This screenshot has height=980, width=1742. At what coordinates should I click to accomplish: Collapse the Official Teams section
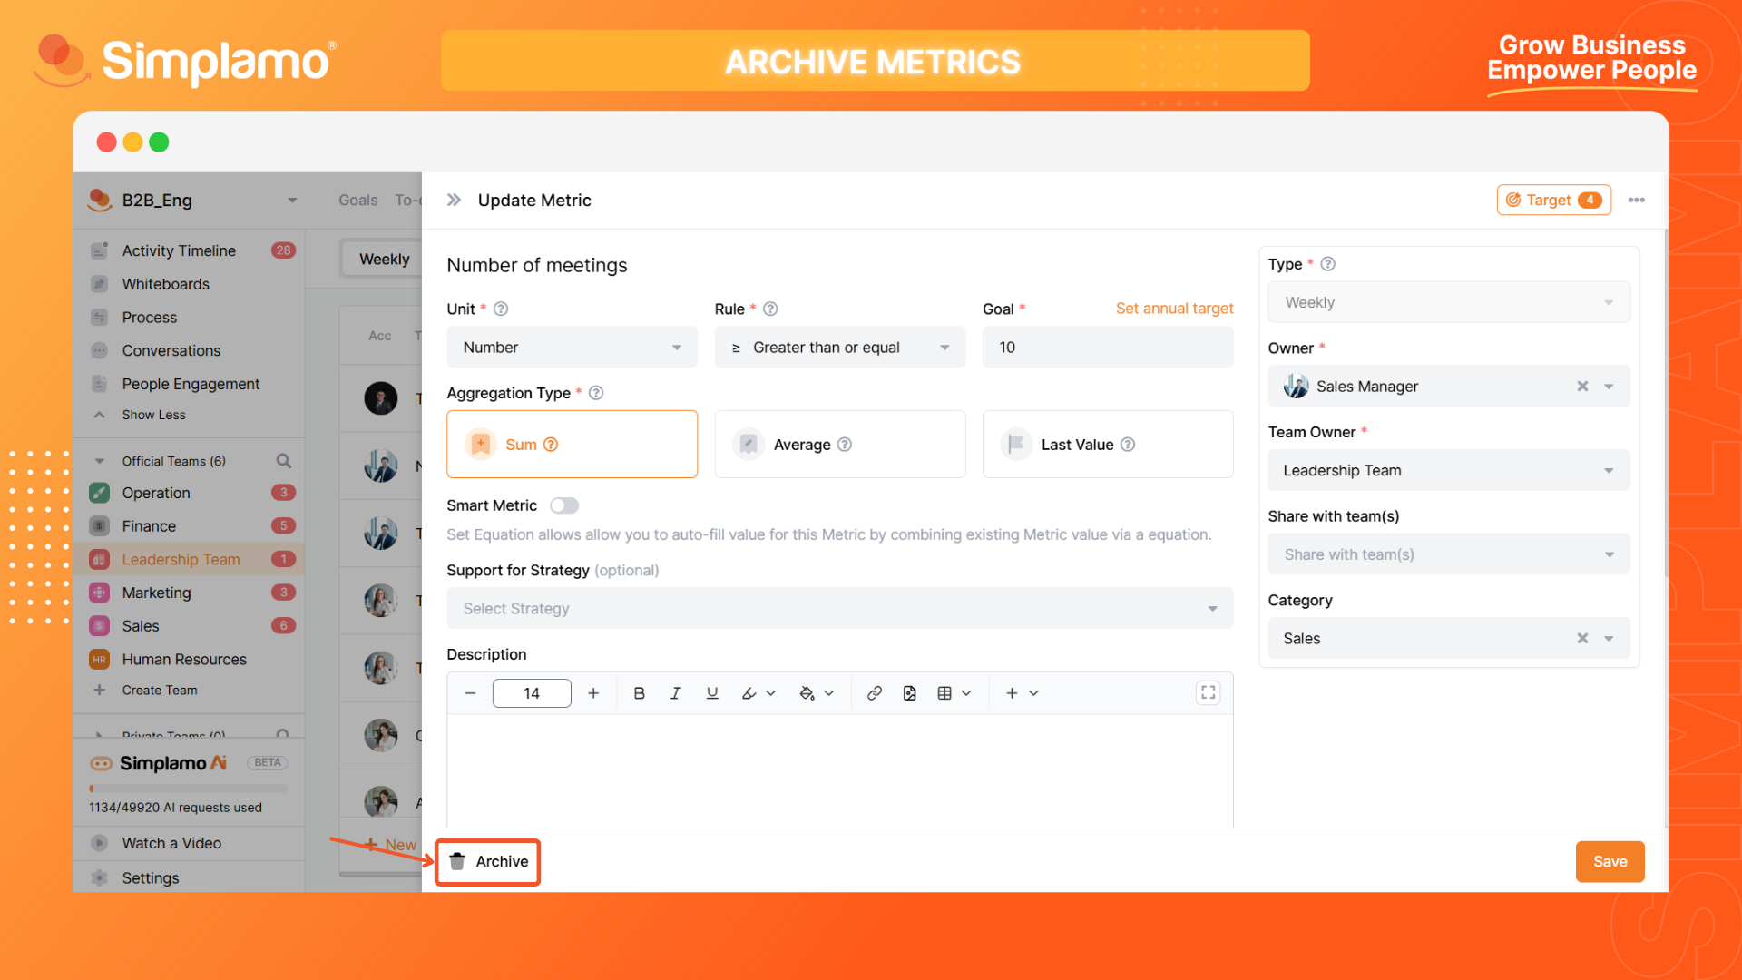tap(100, 461)
